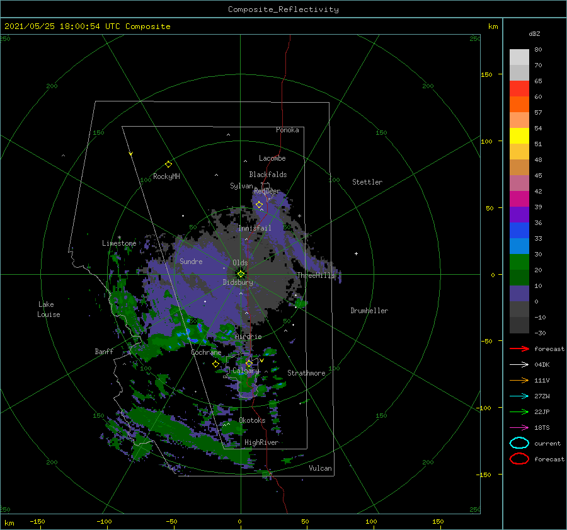
Task: Click the Didsbury label
Action: pos(238,282)
